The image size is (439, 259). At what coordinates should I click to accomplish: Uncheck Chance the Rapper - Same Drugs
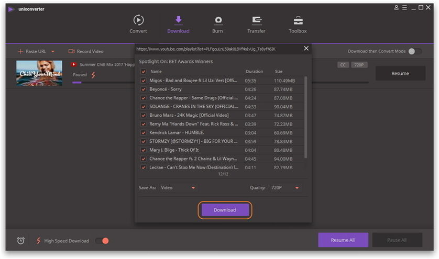point(144,98)
